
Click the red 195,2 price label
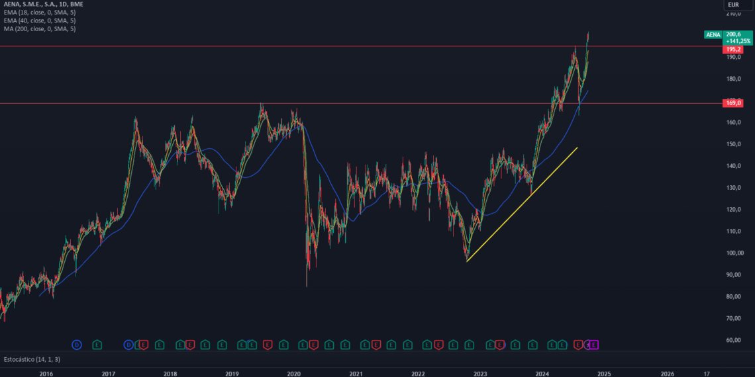click(733, 50)
